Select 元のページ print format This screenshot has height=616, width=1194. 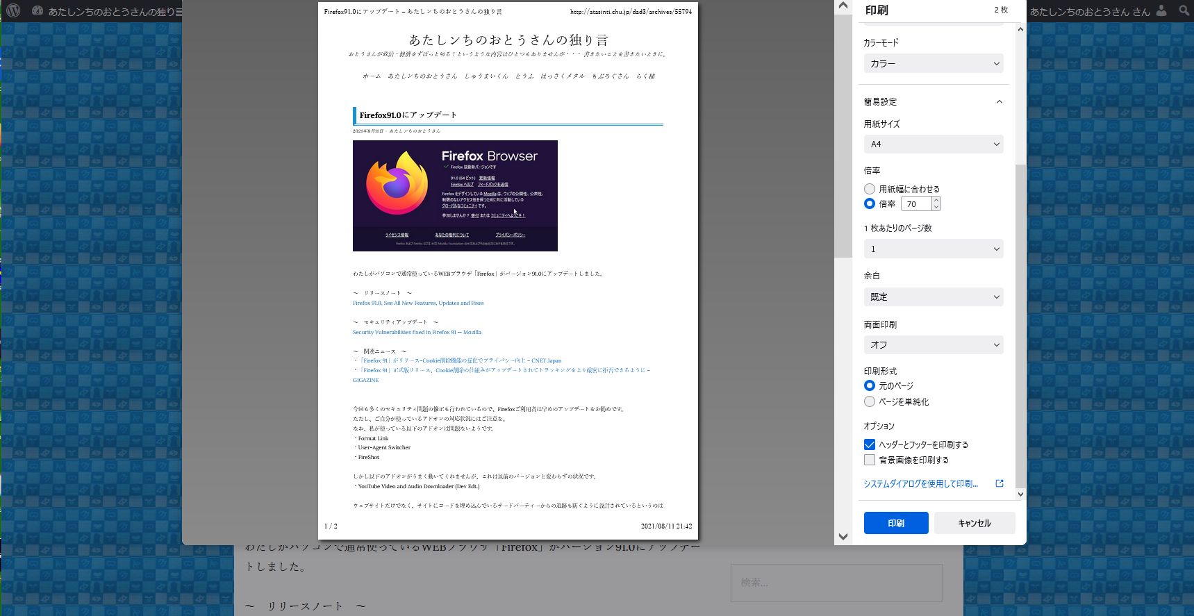(x=870, y=385)
